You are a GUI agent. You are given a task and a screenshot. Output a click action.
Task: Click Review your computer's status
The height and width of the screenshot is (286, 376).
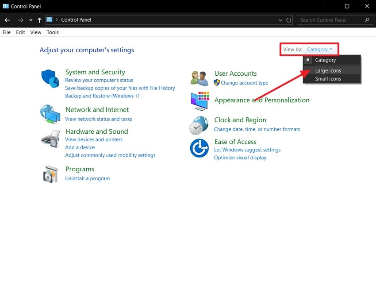(x=99, y=80)
